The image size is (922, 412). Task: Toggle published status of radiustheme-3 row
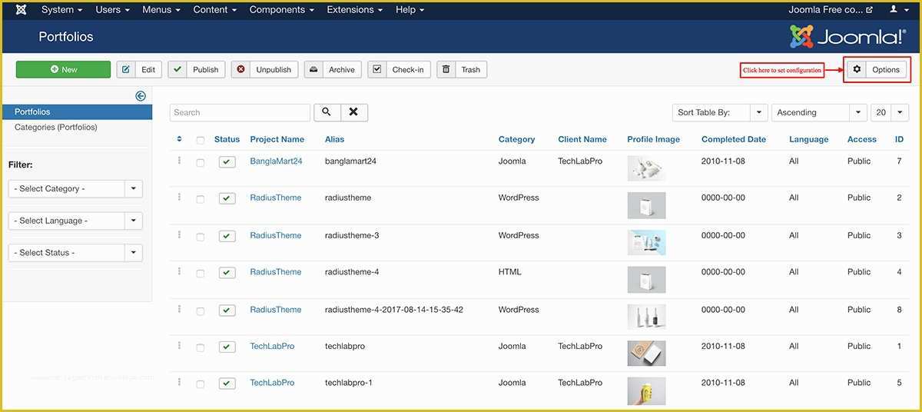click(x=227, y=236)
